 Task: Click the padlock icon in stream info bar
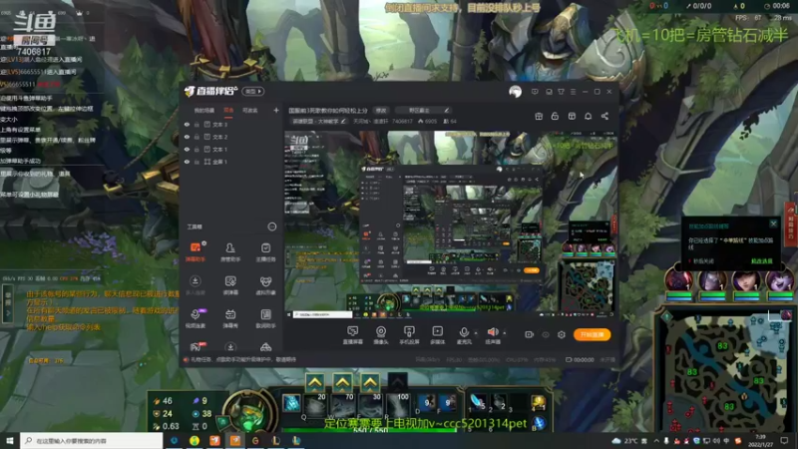[555, 116]
